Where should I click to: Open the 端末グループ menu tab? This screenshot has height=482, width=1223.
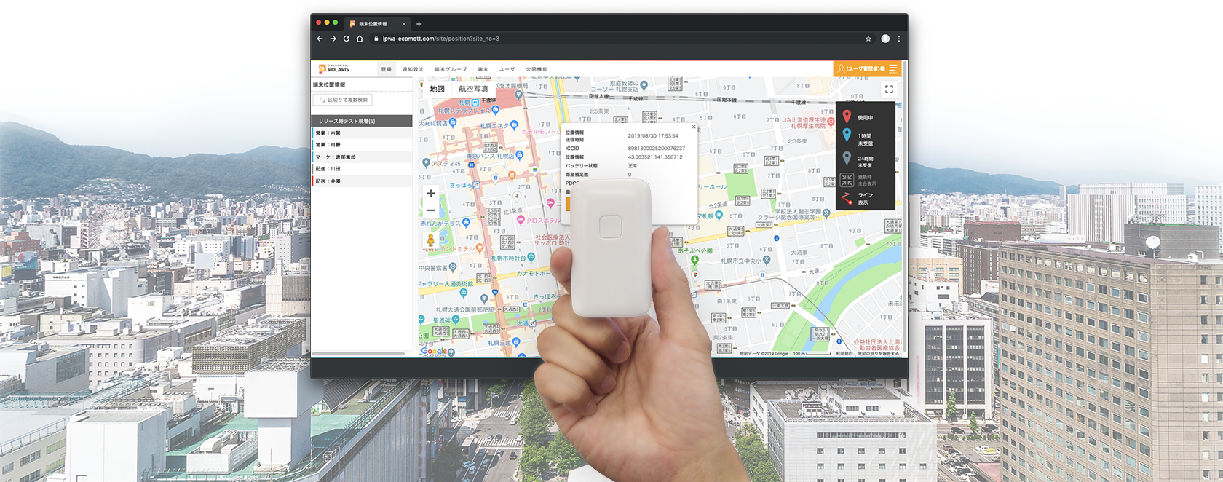[x=451, y=69]
